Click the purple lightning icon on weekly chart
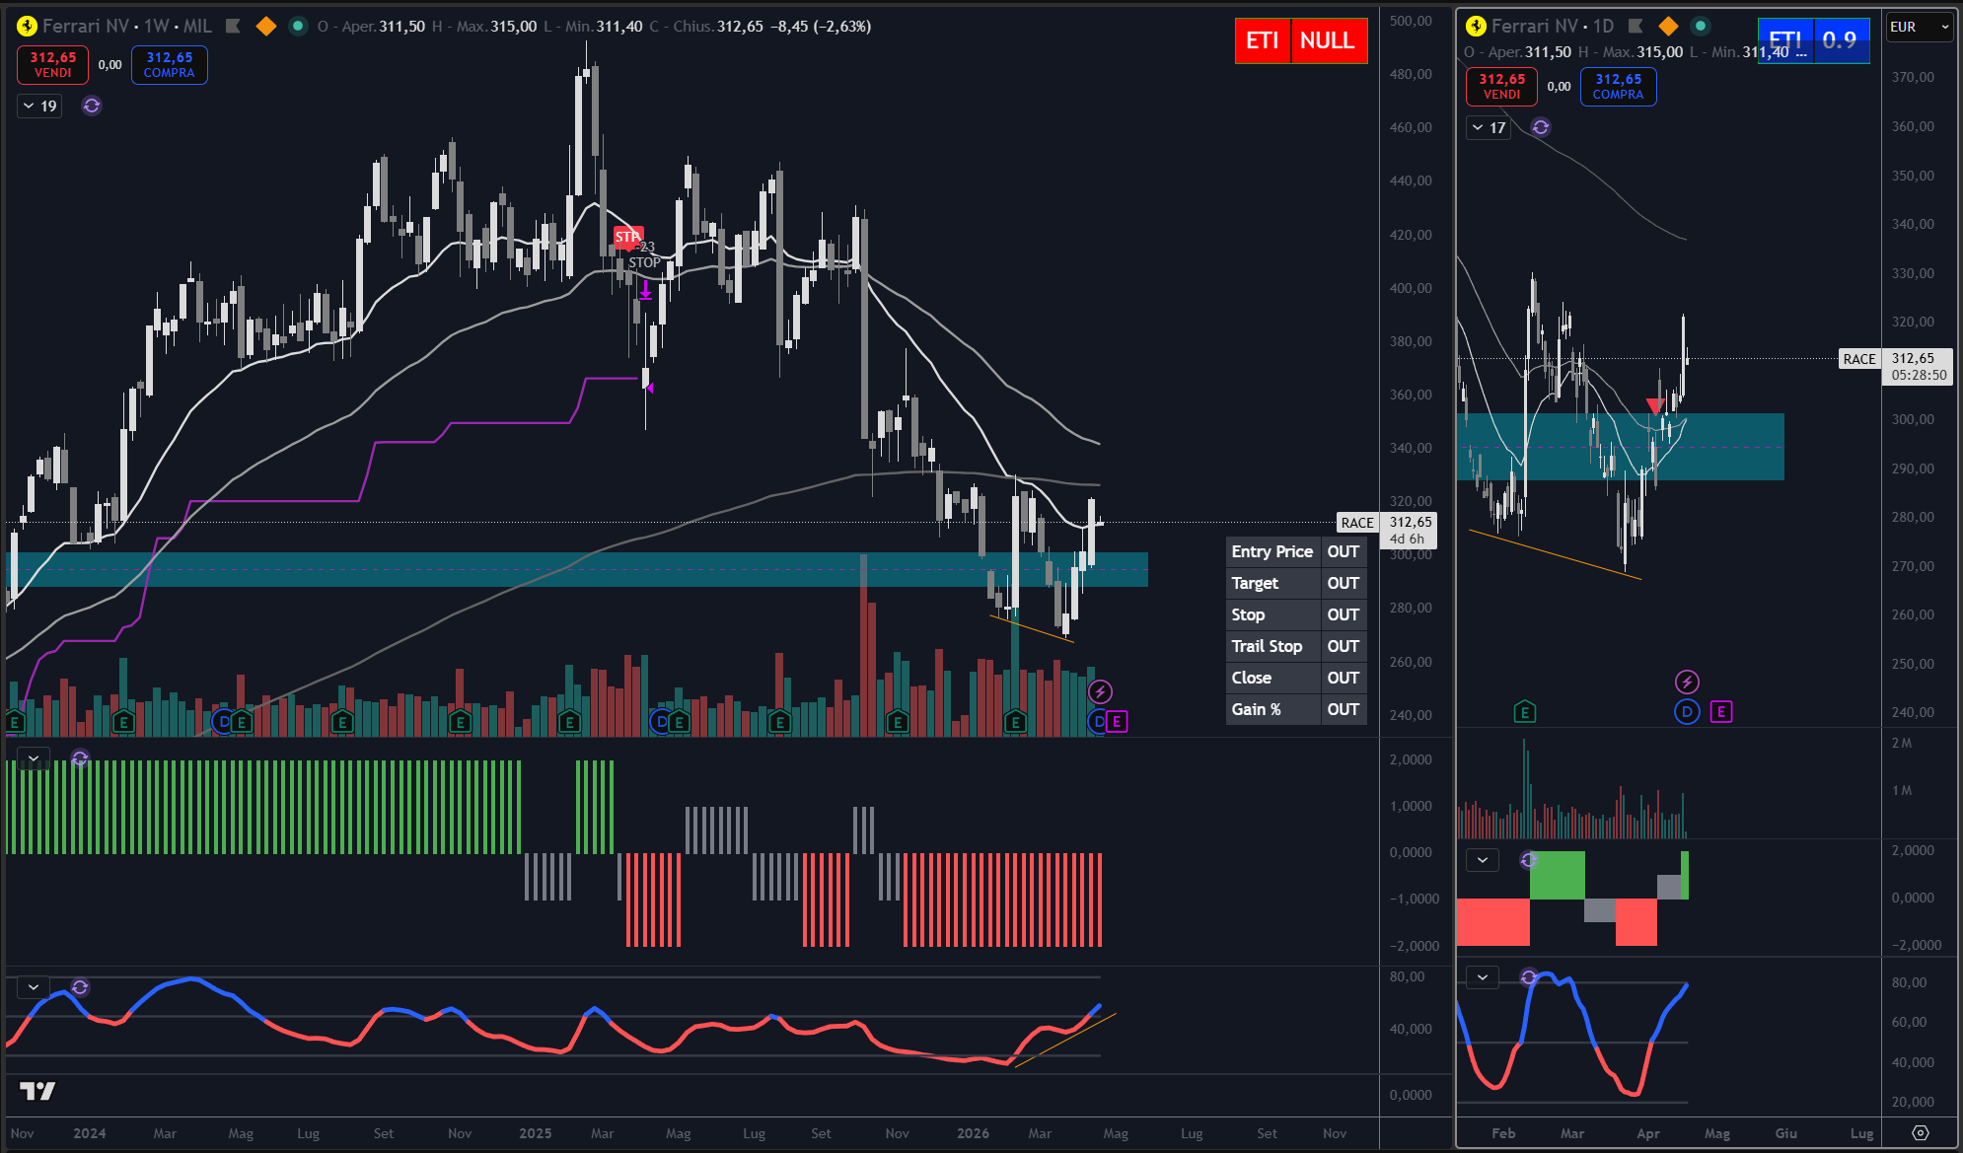The width and height of the screenshot is (1963, 1153). click(x=1100, y=692)
